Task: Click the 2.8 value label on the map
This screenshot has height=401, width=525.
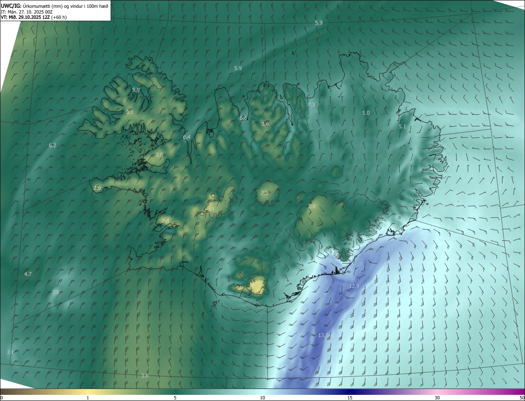Action: 312,207
